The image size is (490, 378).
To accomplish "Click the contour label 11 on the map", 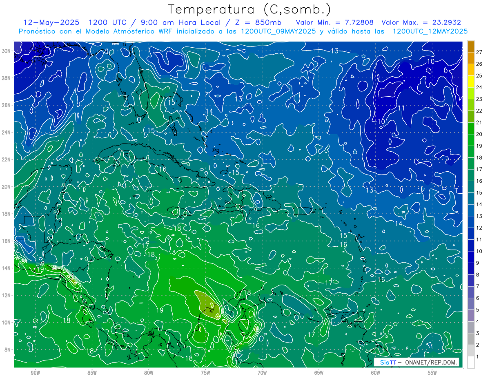I will pos(401,108).
